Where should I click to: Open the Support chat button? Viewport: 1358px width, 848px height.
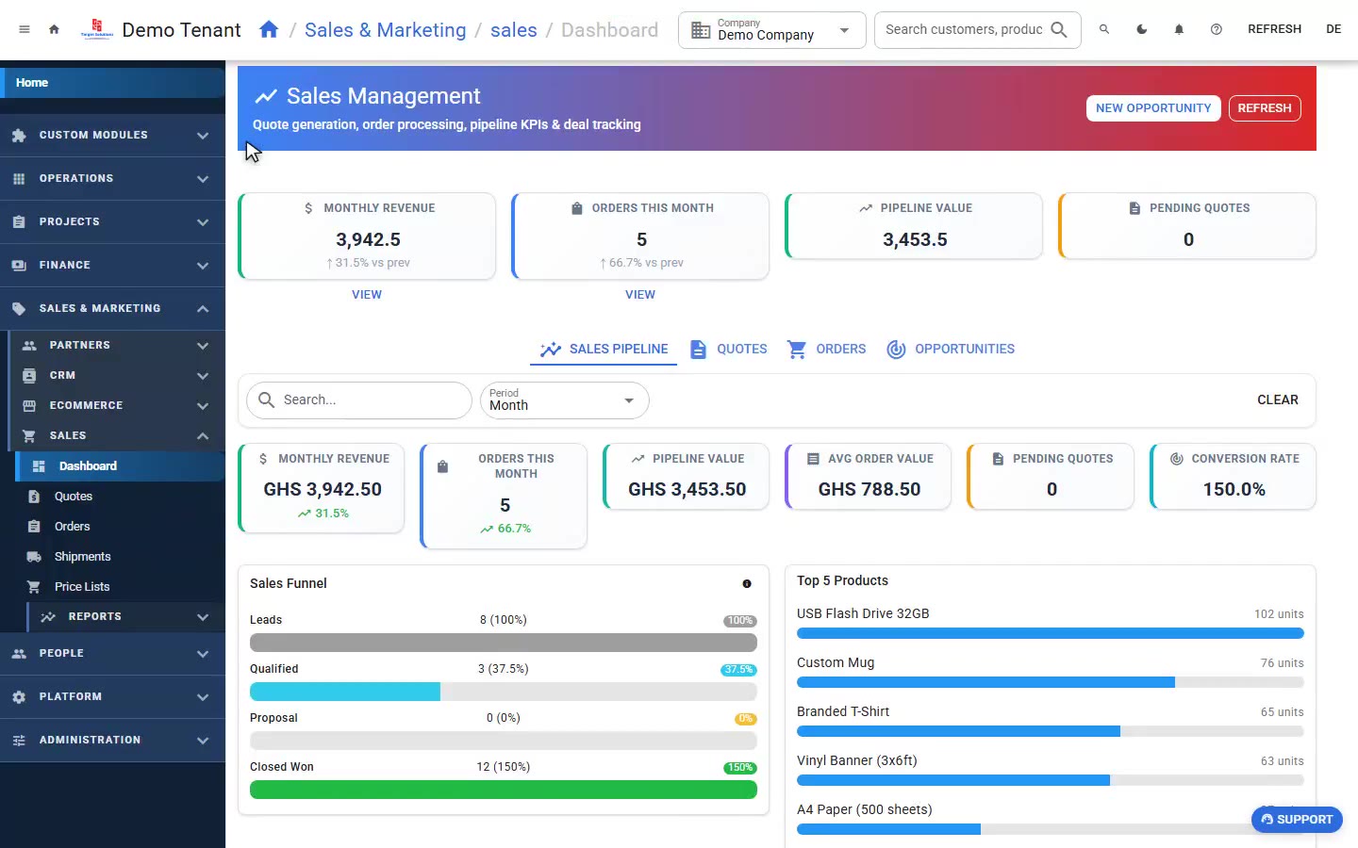pyautogui.click(x=1297, y=820)
